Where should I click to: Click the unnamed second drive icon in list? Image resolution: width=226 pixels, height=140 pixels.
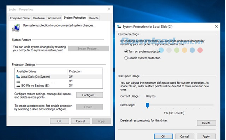point(18,82)
